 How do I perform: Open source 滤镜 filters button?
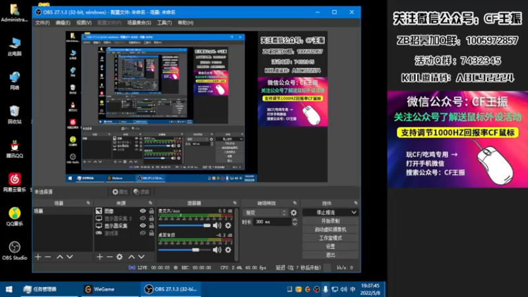point(141,191)
